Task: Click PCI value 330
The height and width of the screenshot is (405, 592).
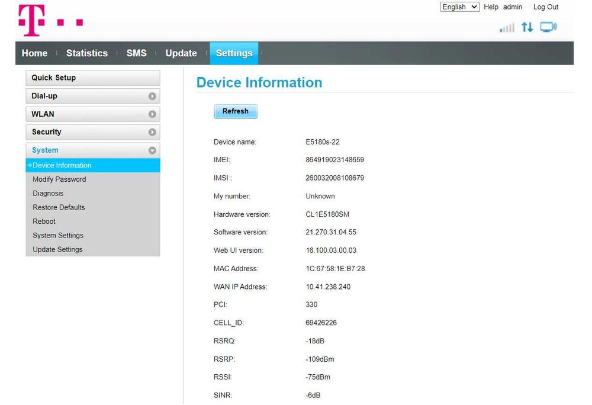Action: coord(311,304)
